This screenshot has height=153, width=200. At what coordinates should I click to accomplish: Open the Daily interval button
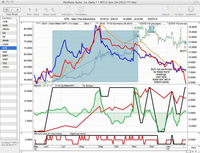193,148
